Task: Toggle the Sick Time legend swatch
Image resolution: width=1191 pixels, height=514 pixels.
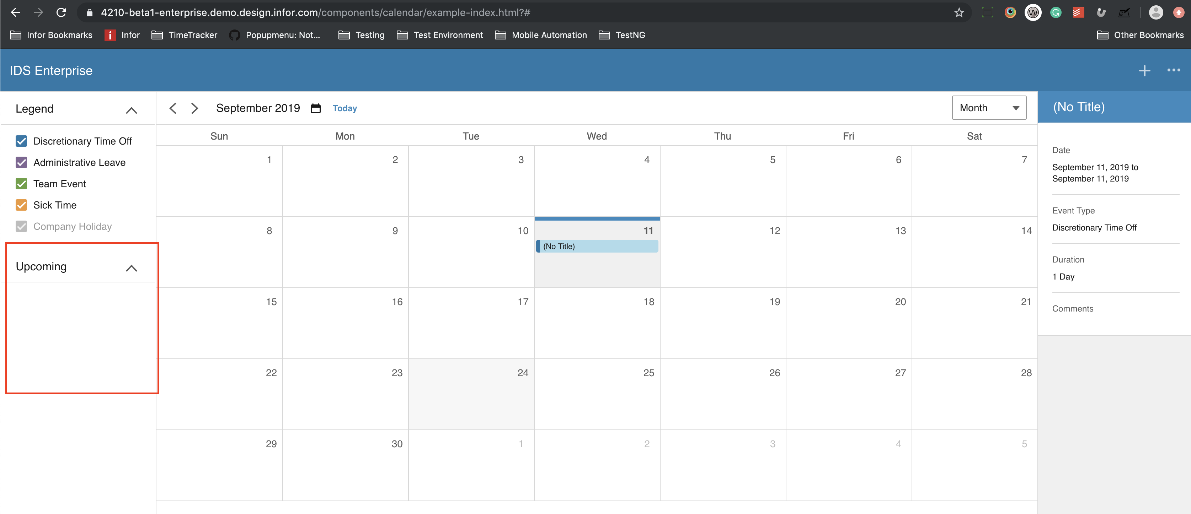Action: point(21,205)
